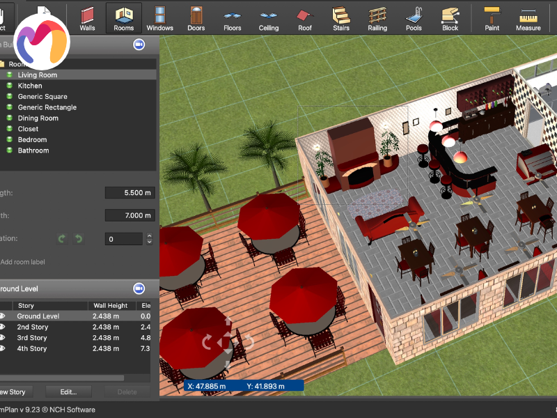
Task: Choose the Kitchen room type
Action: point(30,86)
